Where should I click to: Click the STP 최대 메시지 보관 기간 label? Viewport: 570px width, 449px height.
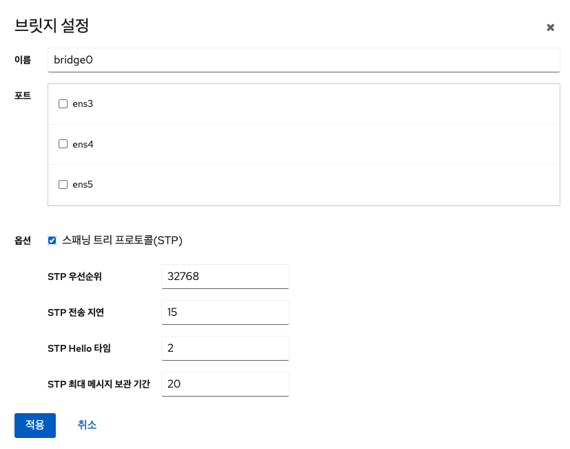99,384
